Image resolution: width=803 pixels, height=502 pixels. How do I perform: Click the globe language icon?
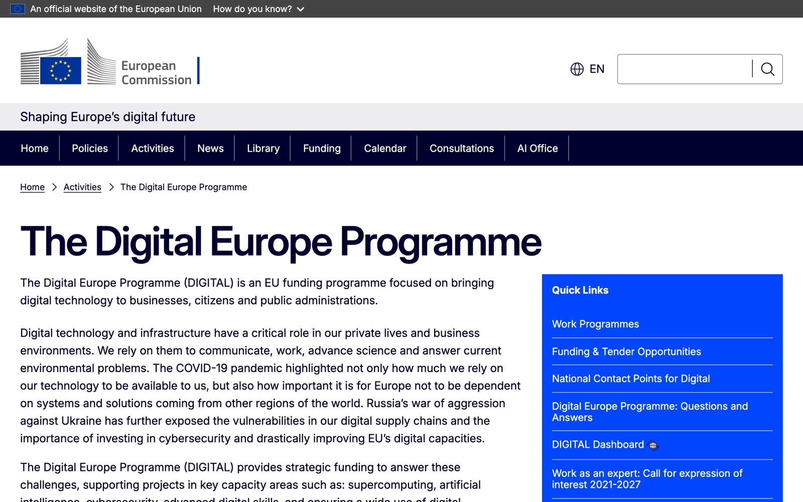577,69
